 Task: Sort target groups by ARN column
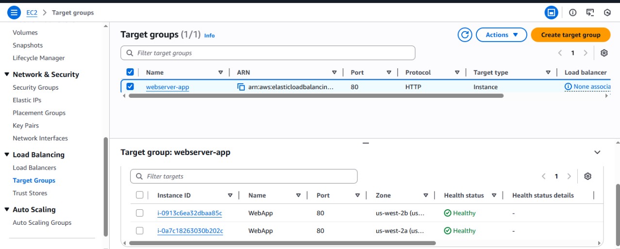[334, 73]
